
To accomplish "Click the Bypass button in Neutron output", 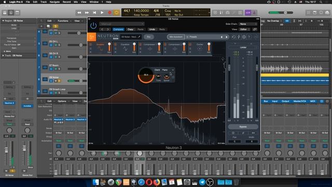I will tap(243, 127).
